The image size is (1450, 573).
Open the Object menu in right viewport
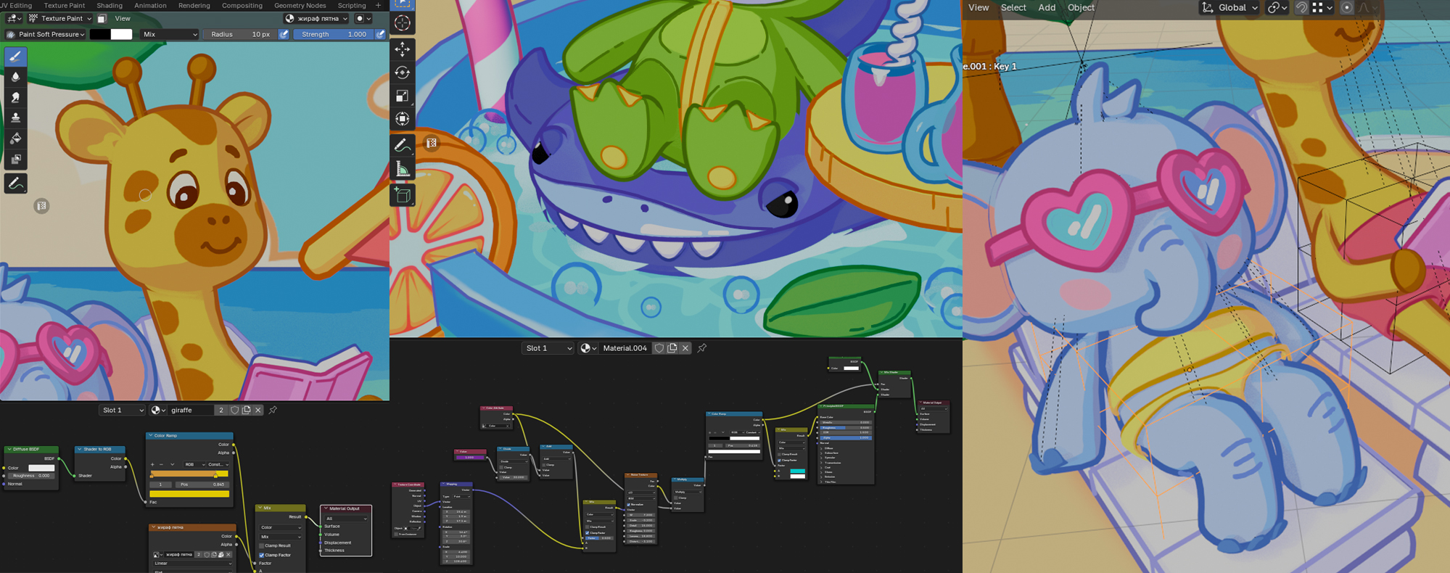pyautogui.click(x=1081, y=8)
